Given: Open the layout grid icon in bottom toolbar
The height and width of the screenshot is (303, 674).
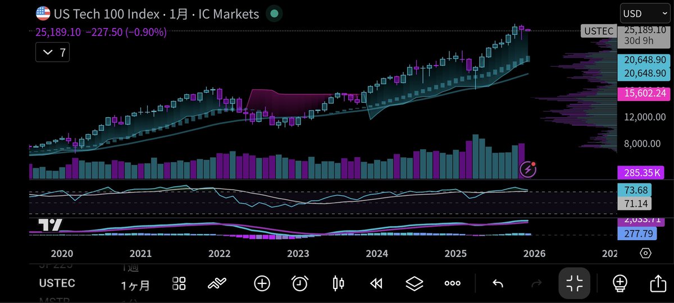Looking at the screenshot, I should [179, 283].
